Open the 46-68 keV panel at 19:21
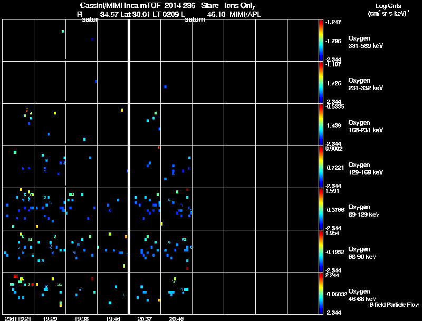The width and height of the screenshot is (422, 321). tap(18, 293)
